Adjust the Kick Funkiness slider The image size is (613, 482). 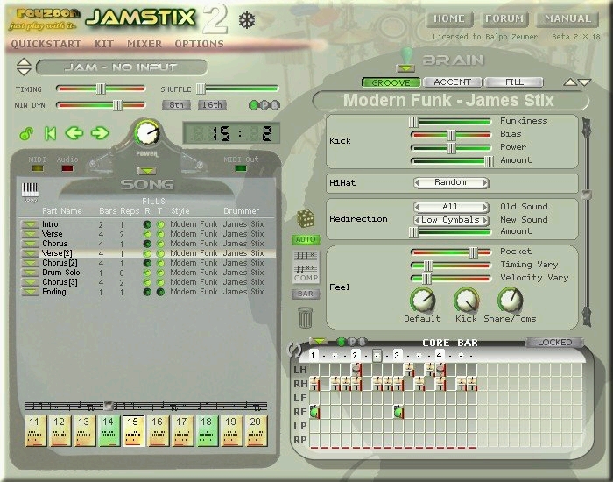coord(451,122)
